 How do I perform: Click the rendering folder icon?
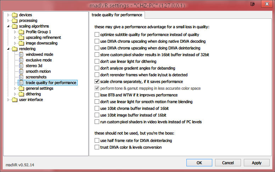(x=15, y=49)
